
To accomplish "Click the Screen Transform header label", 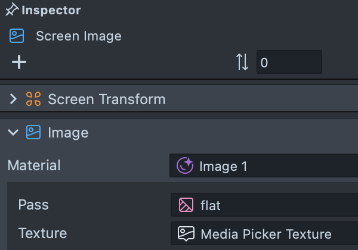I will coord(106,99).
